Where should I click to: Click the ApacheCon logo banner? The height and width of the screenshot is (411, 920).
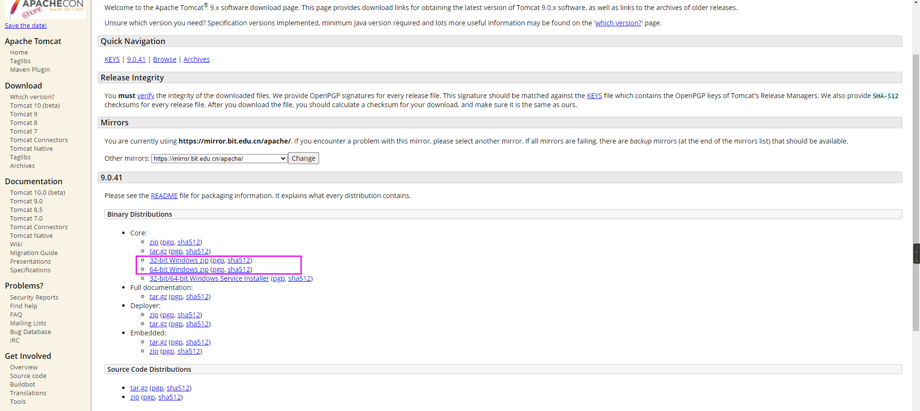click(46, 9)
